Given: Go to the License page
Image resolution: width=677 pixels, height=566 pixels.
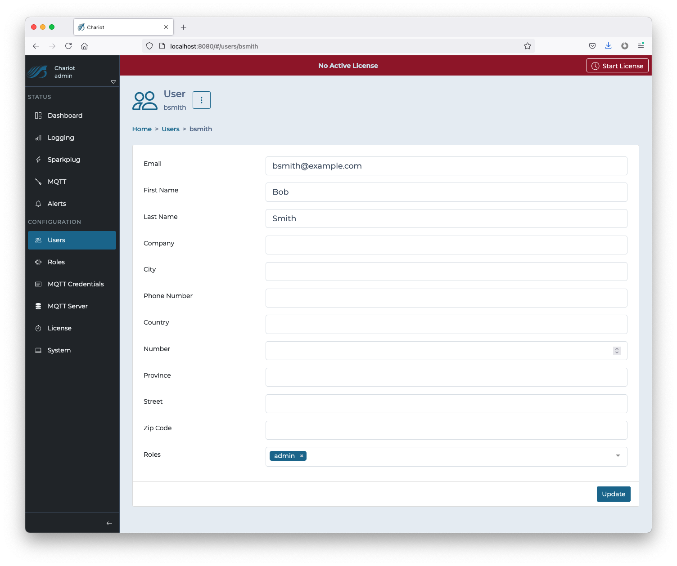Looking at the screenshot, I should (x=72, y=328).
